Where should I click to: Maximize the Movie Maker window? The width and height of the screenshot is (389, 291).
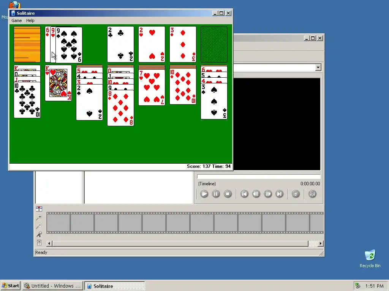[313, 38]
